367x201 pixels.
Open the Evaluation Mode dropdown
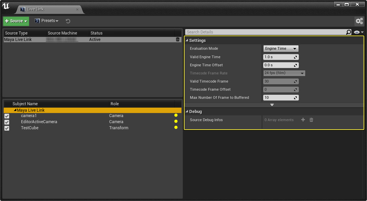(281, 48)
